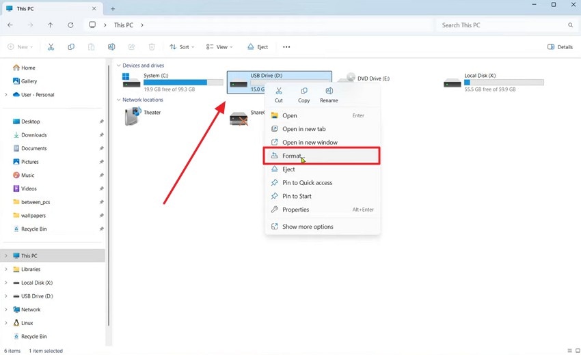Click the Copy icon in the toolbar
Screen dimensions: 581x355
[71, 47]
